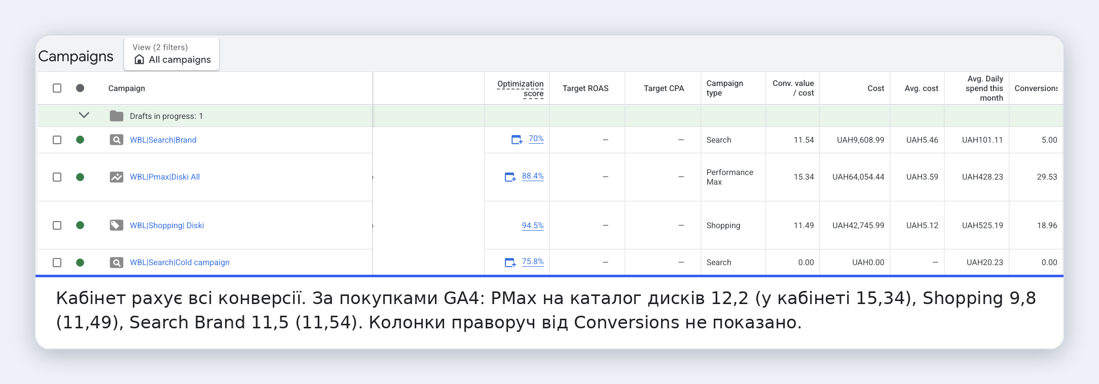The image size is (1099, 384).
Task: Click the recommendation icon next to 70% score
Action: 517,140
